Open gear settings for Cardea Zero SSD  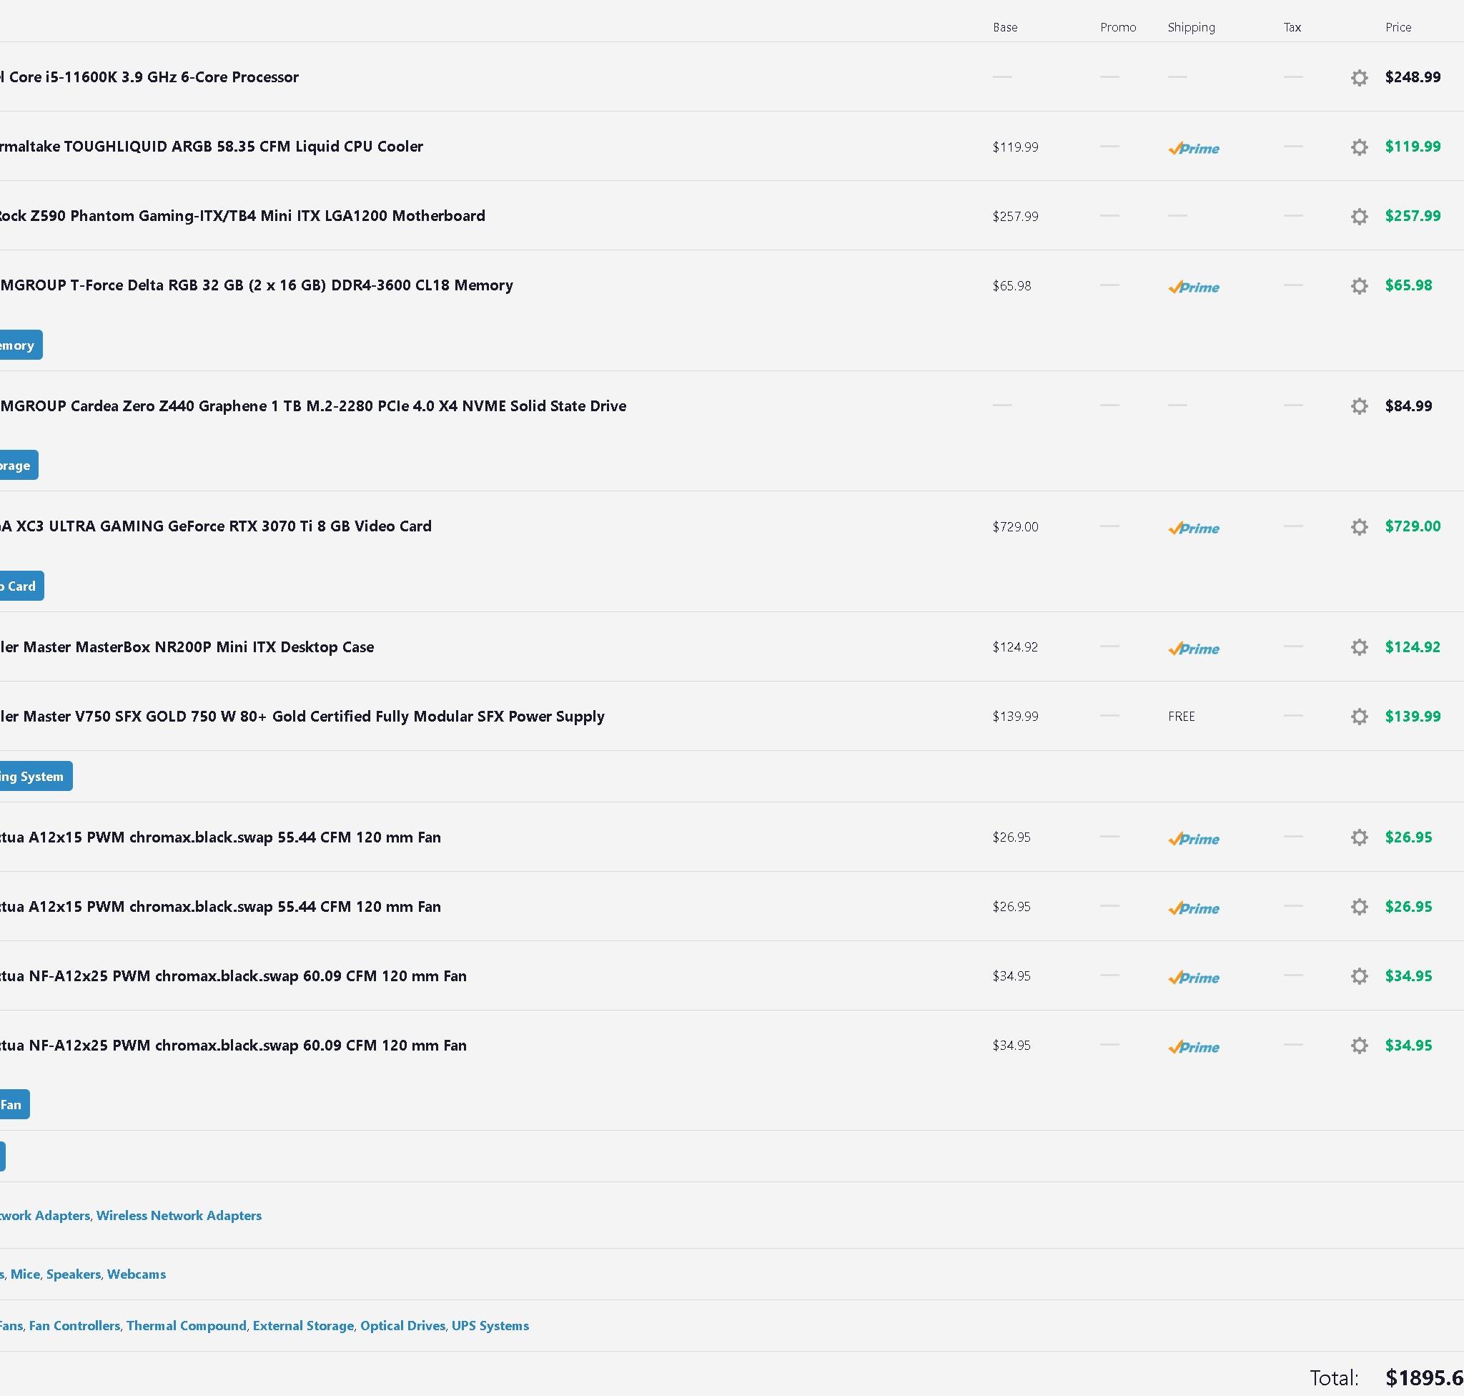pos(1359,406)
